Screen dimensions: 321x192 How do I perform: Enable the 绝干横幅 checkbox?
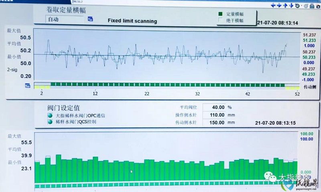pos(220,20)
